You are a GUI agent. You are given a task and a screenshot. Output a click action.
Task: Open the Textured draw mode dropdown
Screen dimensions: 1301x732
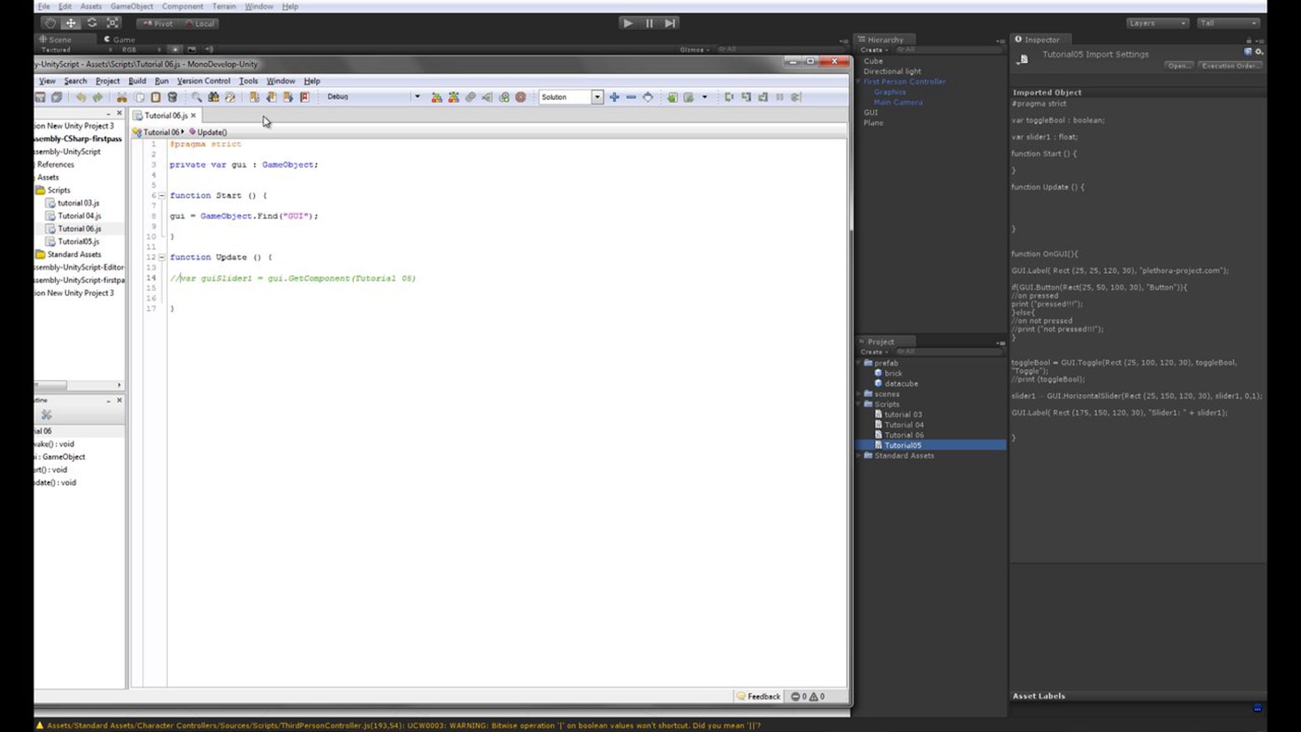76,49
